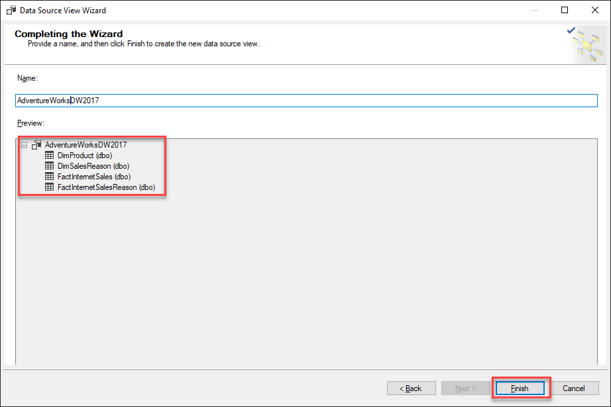Click the Finish button
Viewport: 611px width, 407px height.
[x=520, y=388]
